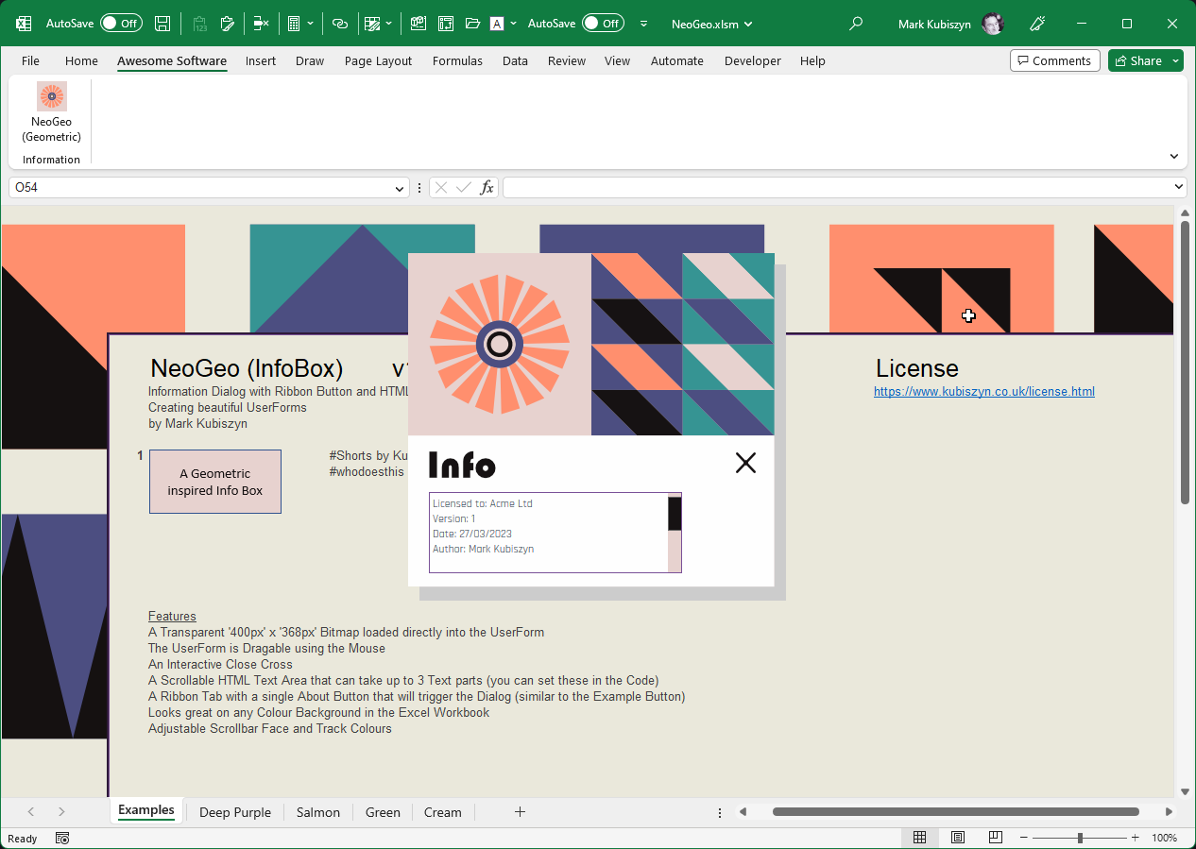Click the NeoGeo (Geometric) ribbon button

[52, 112]
